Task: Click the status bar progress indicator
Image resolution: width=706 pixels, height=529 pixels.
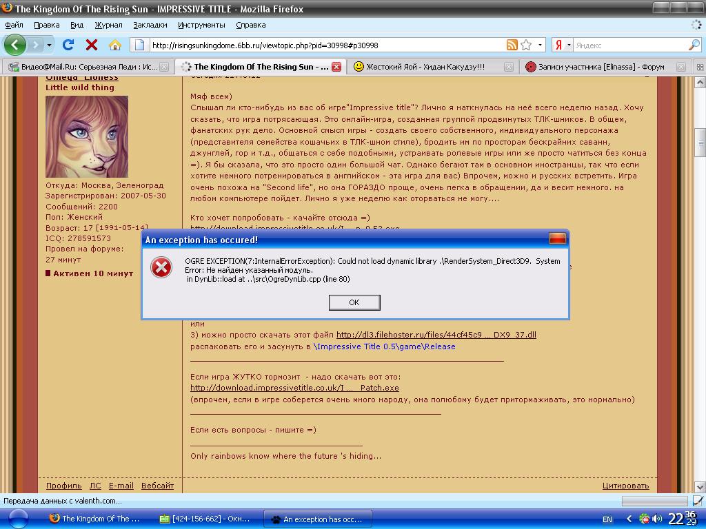Action: coord(655,501)
